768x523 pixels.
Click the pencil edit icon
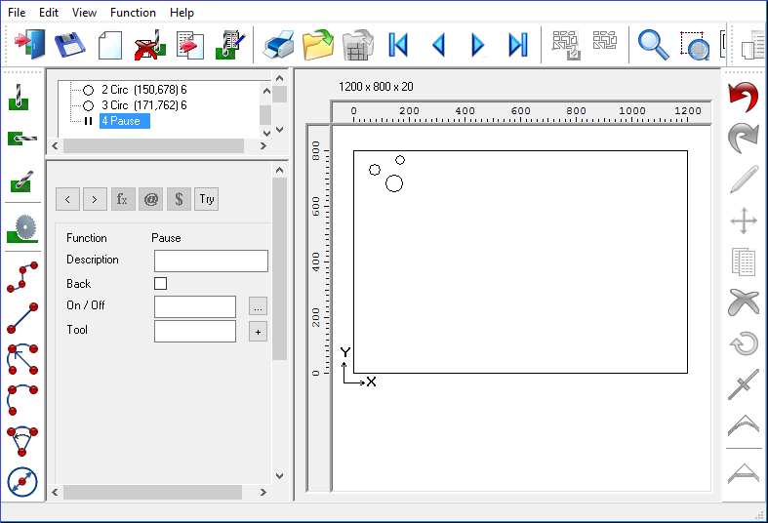point(744,180)
